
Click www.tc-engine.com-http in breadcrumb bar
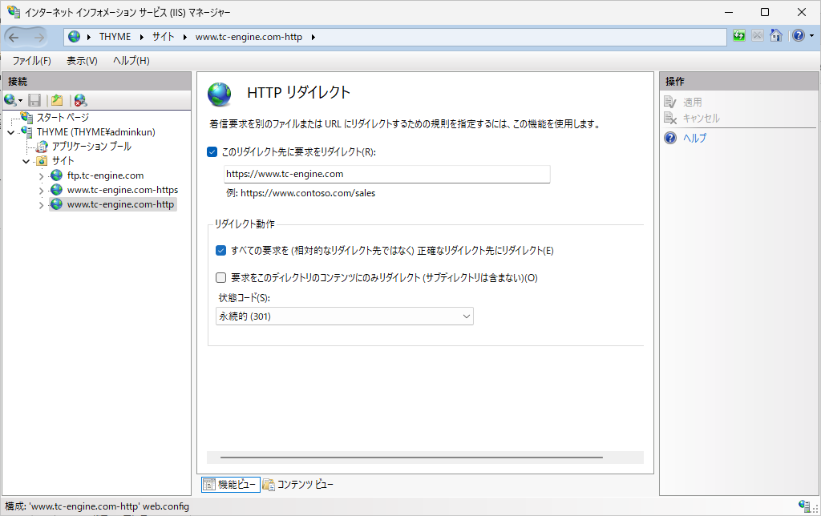249,37
